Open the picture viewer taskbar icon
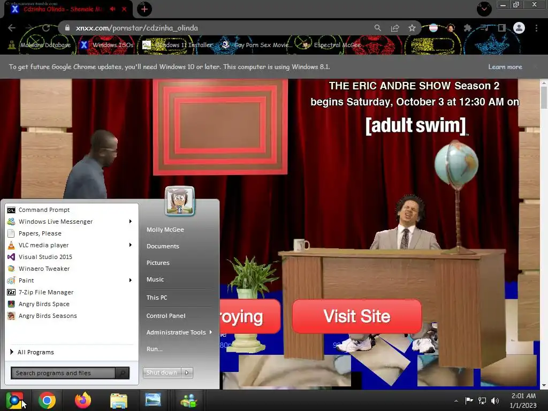This screenshot has width=548, height=411. point(153,400)
